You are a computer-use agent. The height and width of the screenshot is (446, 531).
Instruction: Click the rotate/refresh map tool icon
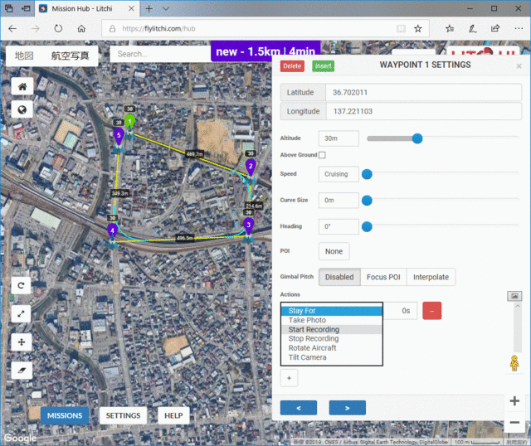21,286
